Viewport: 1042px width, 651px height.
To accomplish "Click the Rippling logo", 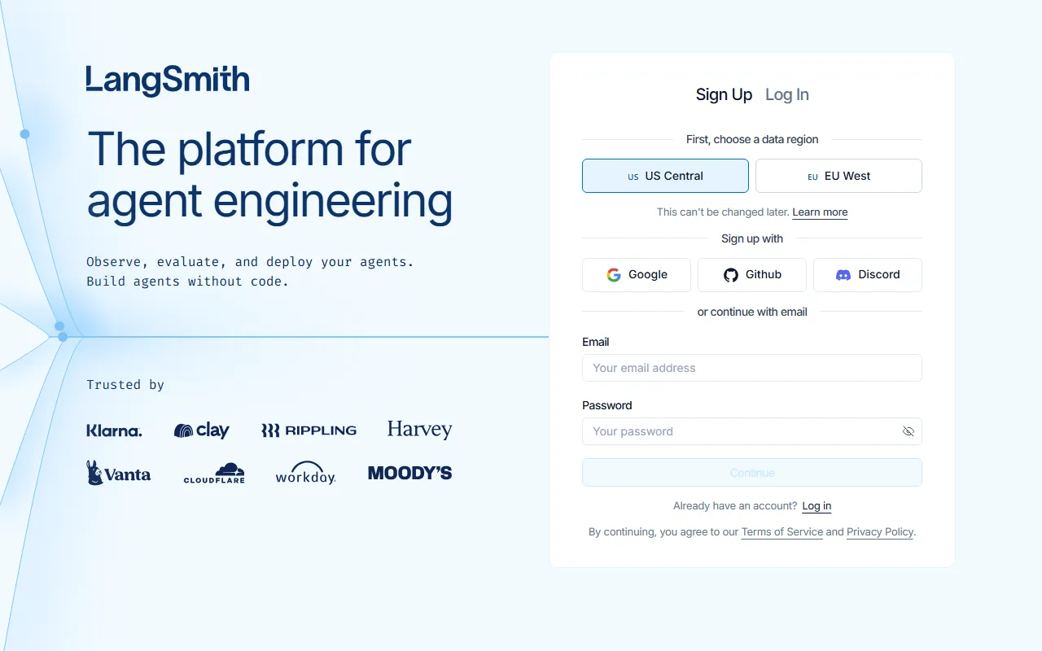I will pyautogui.click(x=309, y=430).
